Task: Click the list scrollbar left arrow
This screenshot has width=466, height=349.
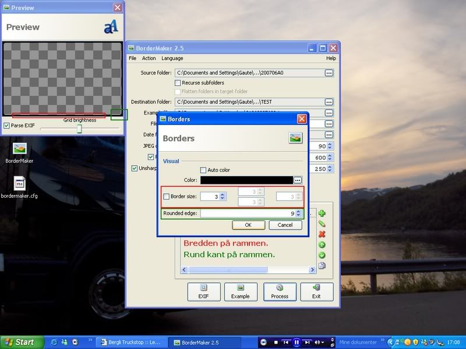Action: pos(184,270)
